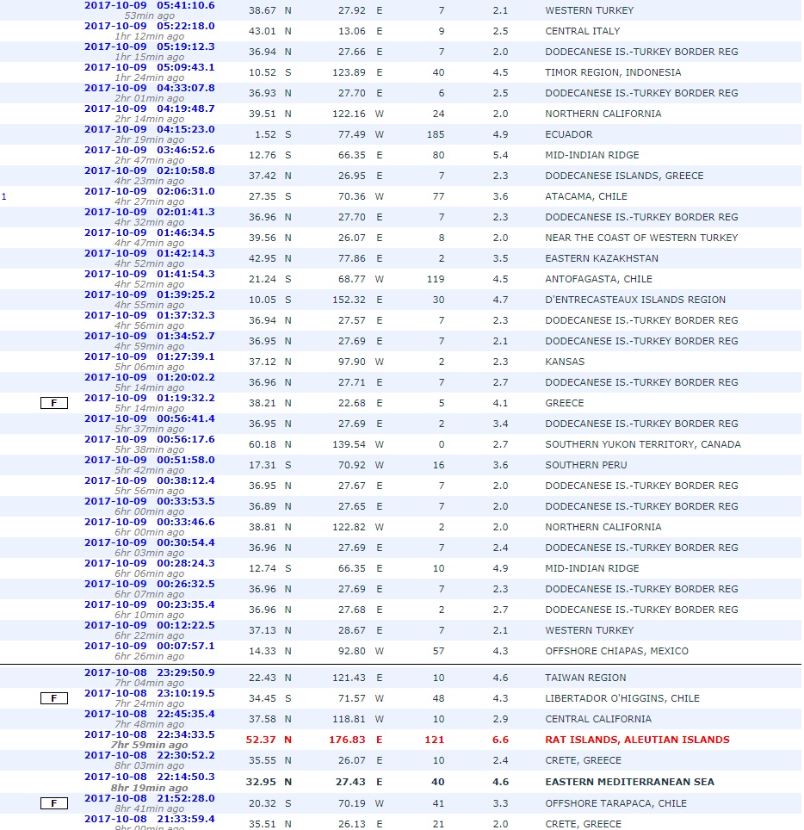Viewport: 804px width, 830px height.
Task: Select the EASTERN KAZAKHSTAN region text
Action: 602,258
